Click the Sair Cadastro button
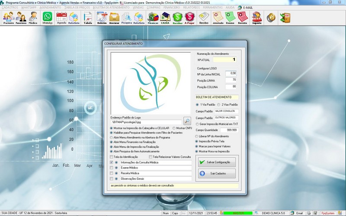The height and width of the screenshot is (216, 346). pyautogui.click(x=217, y=174)
